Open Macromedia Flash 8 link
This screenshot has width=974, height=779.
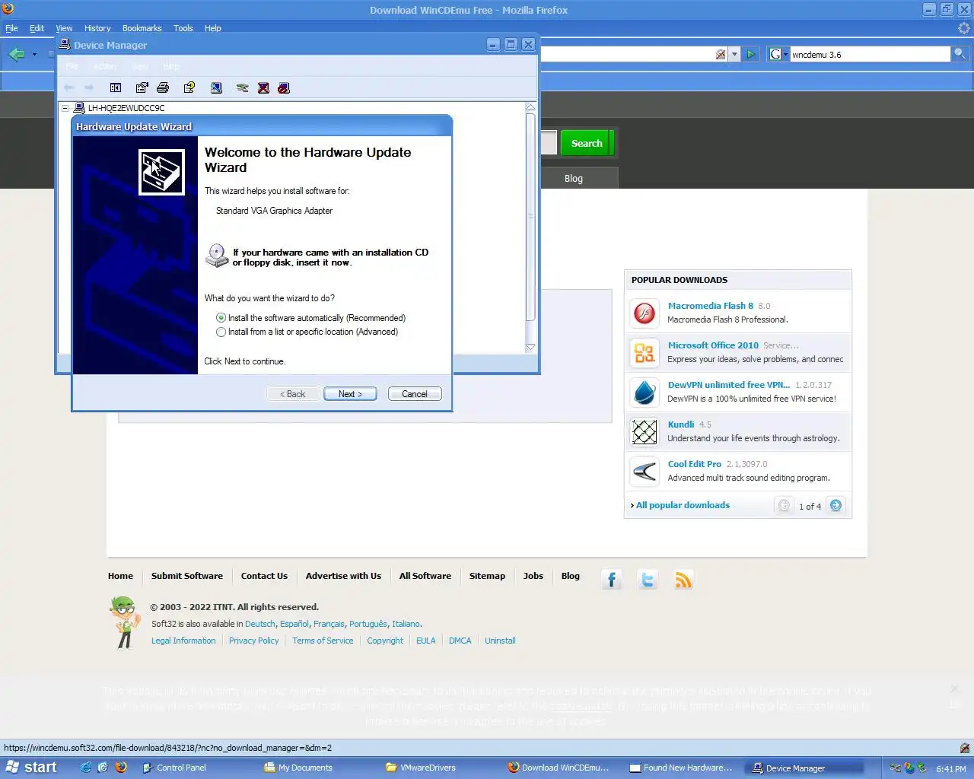click(711, 306)
